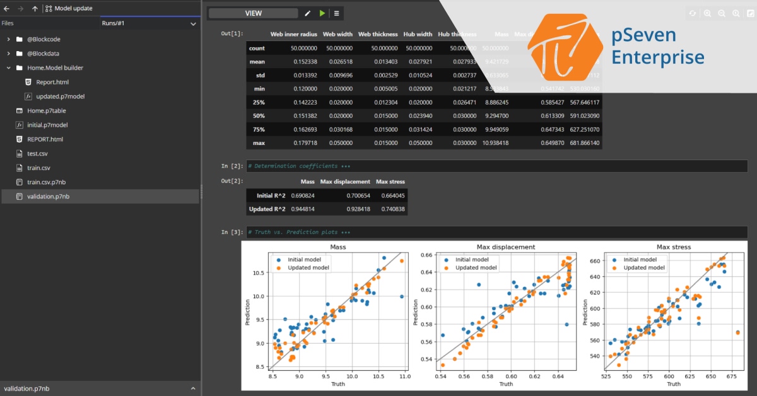This screenshot has height=396, width=757.
Task: Zoom in on the report
Action: coord(708,13)
